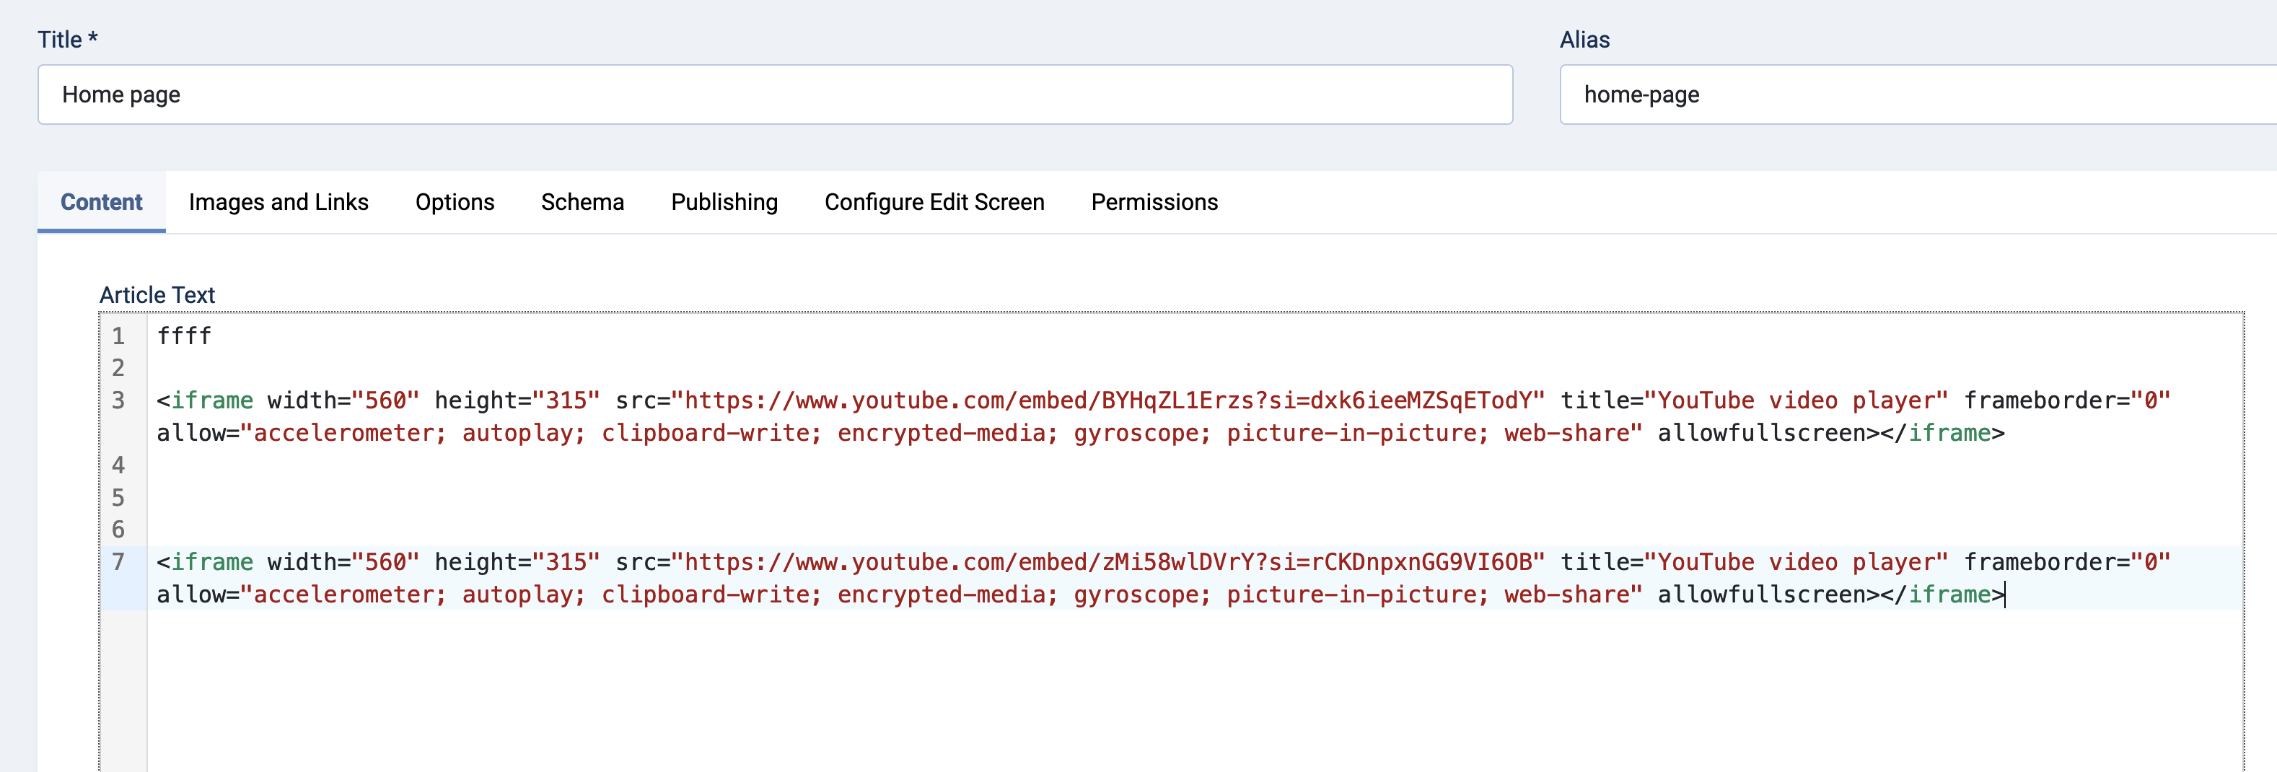Image resolution: width=2277 pixels, height=772 pixels.
Task: Click the 'ffff' text on line 1
Action: click(x=185, y=337)
